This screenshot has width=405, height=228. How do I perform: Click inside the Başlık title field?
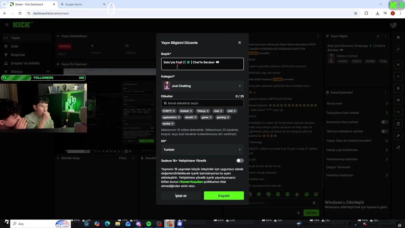coord(202,64)
